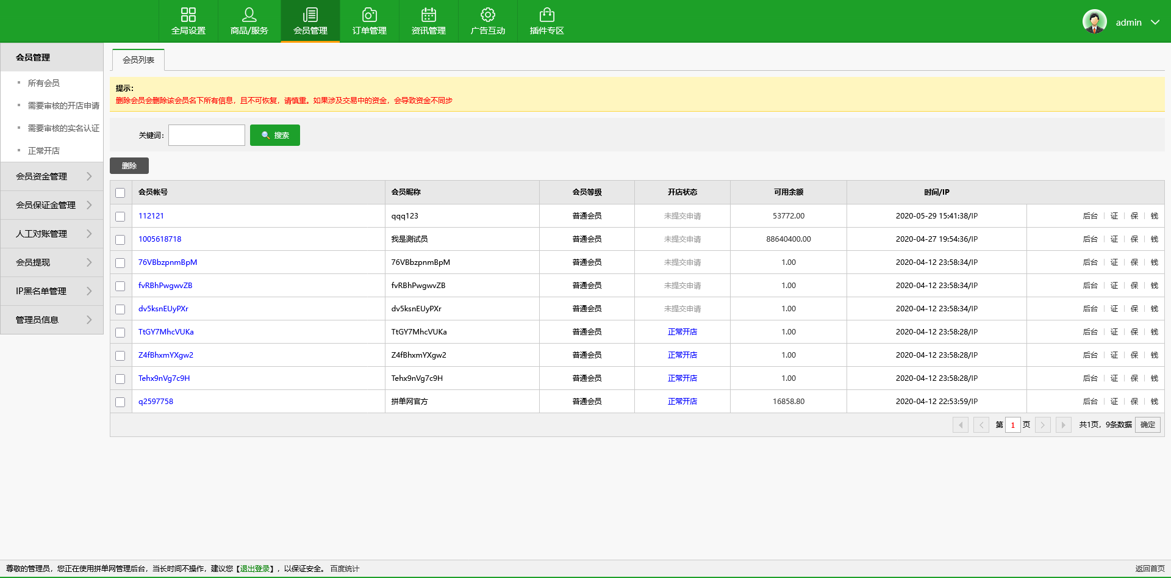The height and width of the screenshot is (578, 1171).
Task: Focus the 关键词 keyword input field
Action: [x=207, y=135]
